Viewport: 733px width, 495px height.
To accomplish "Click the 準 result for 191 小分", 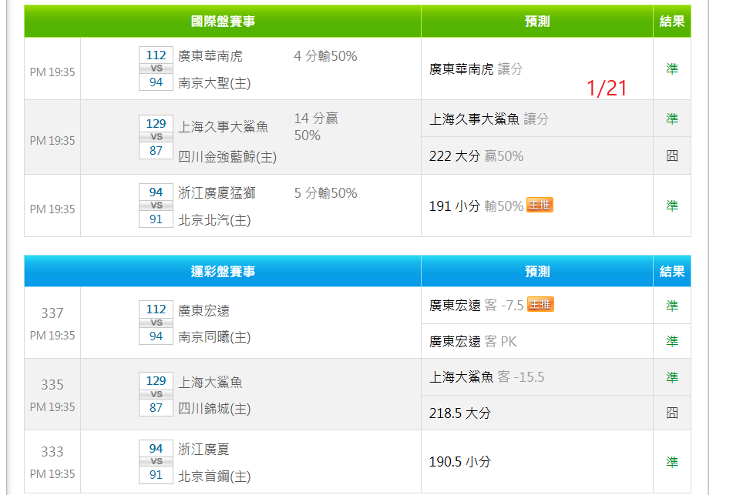I will 672,206.
